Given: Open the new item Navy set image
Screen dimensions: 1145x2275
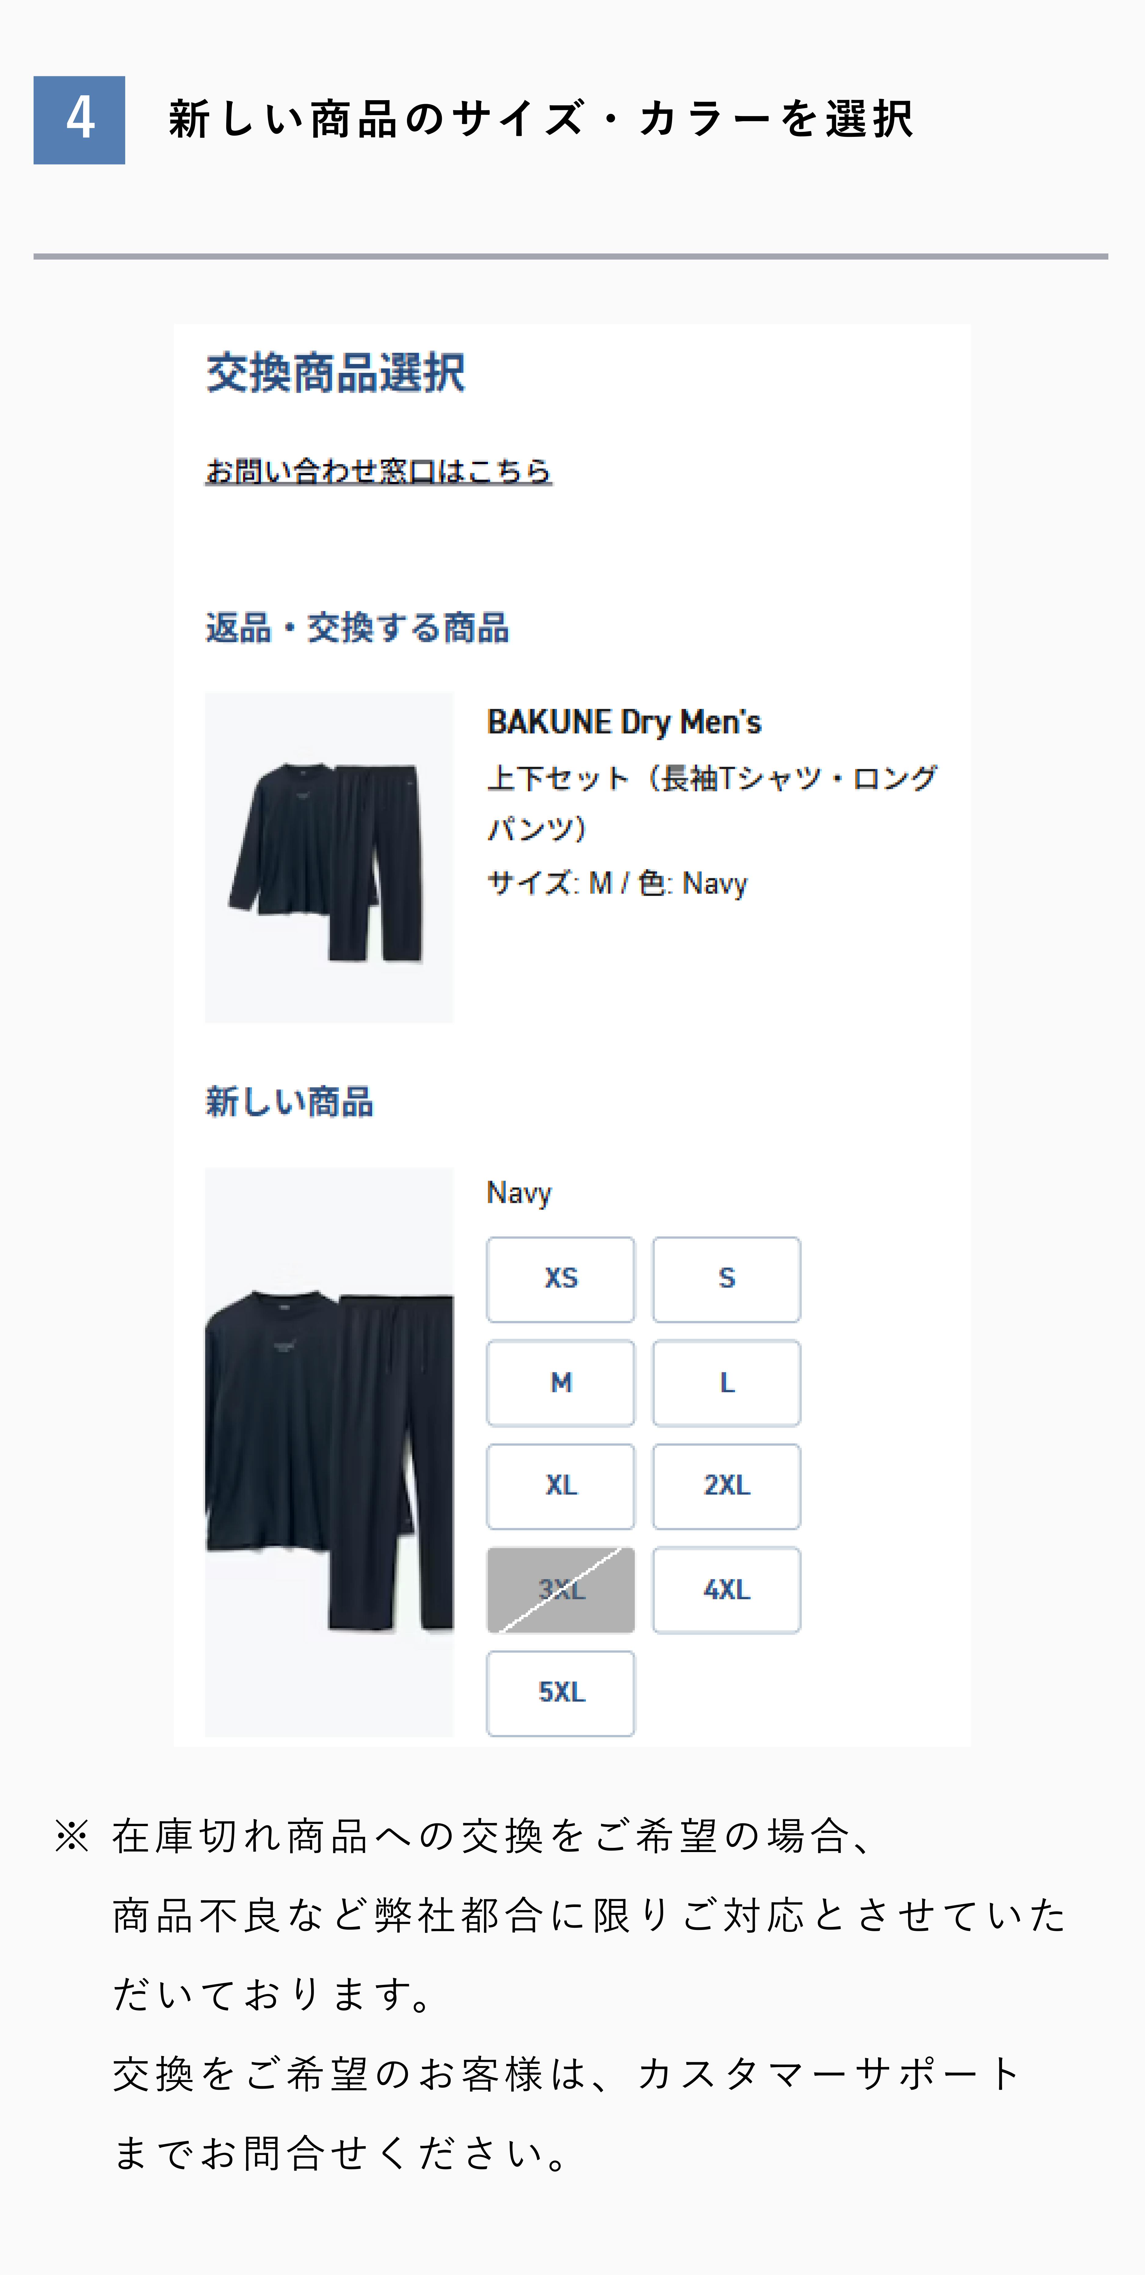Looking at the screenshot, I should coord(329,1452).
